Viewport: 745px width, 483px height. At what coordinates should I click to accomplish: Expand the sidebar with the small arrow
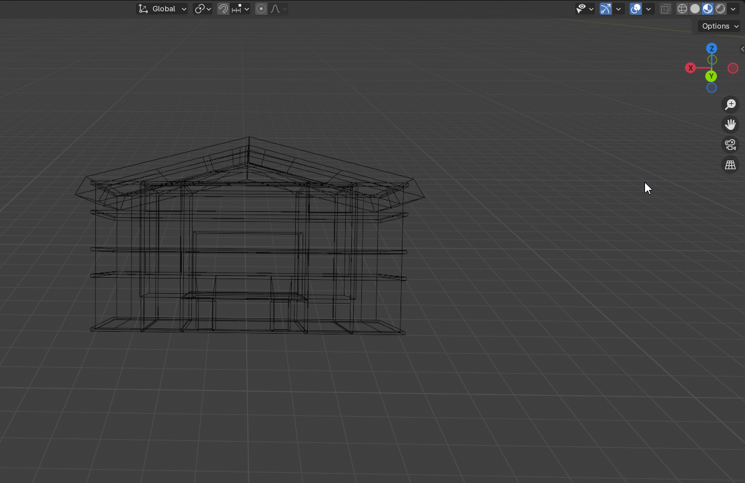click(742, 49)
